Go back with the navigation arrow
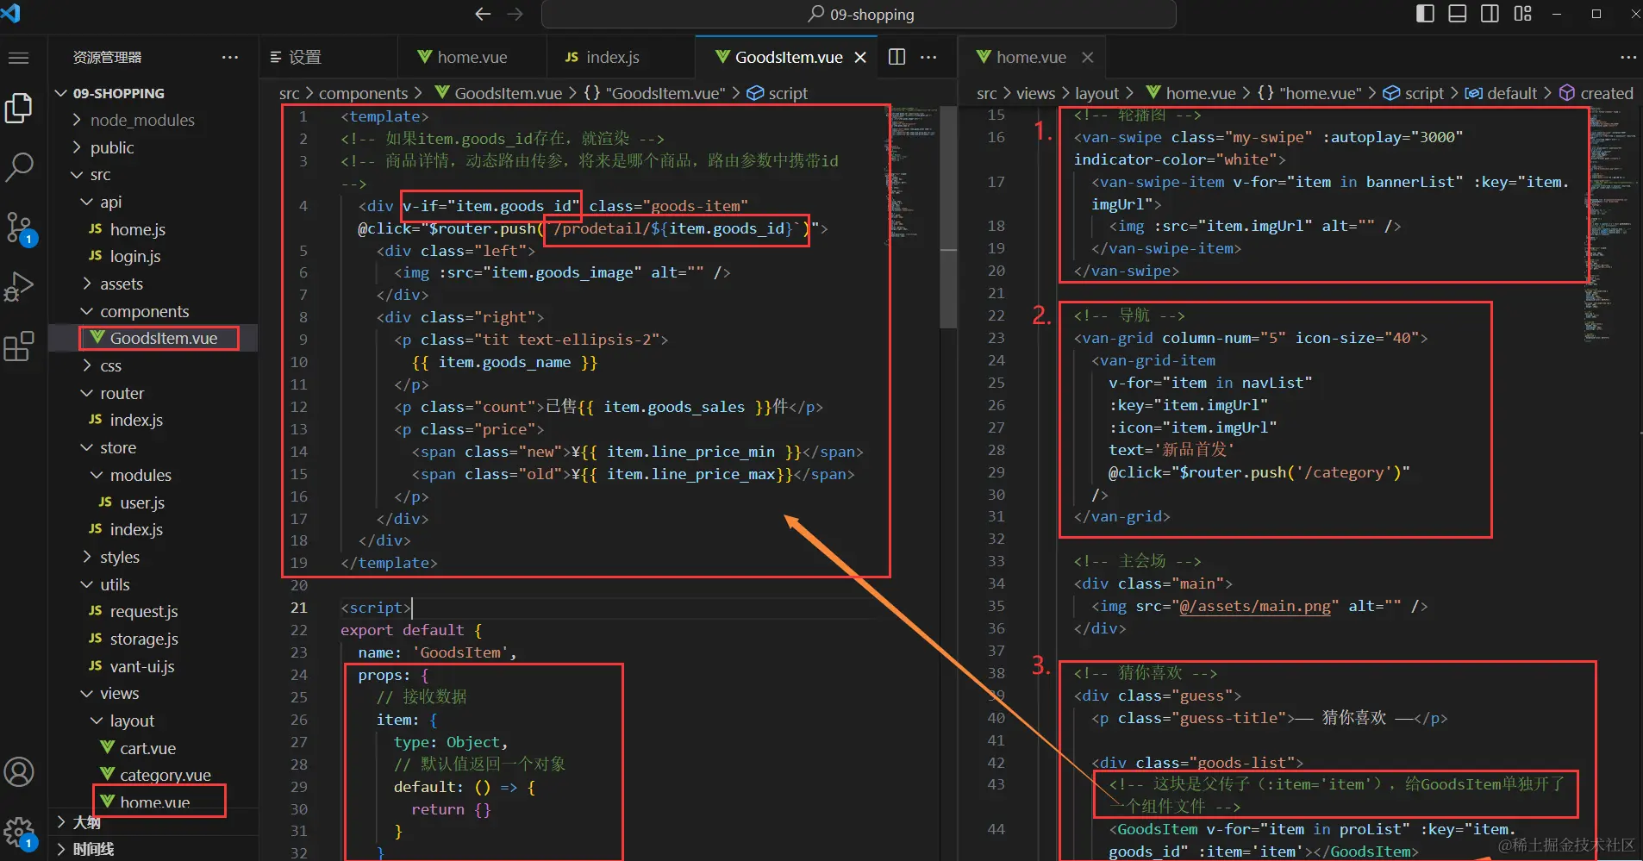The height and width of the screenshot is (861, 1643). pos(483,14)
